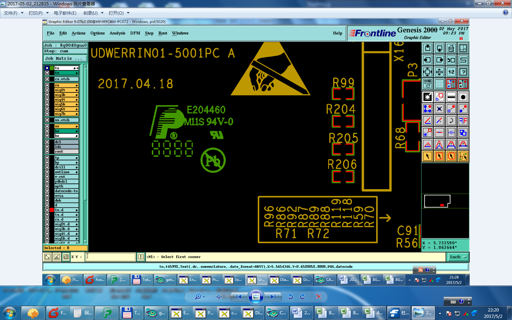Image resolution: width=512 pixels, height=320 pixels.
Task: Open the File menu in Graphic Editor
Action: click(x=50, y=33)
